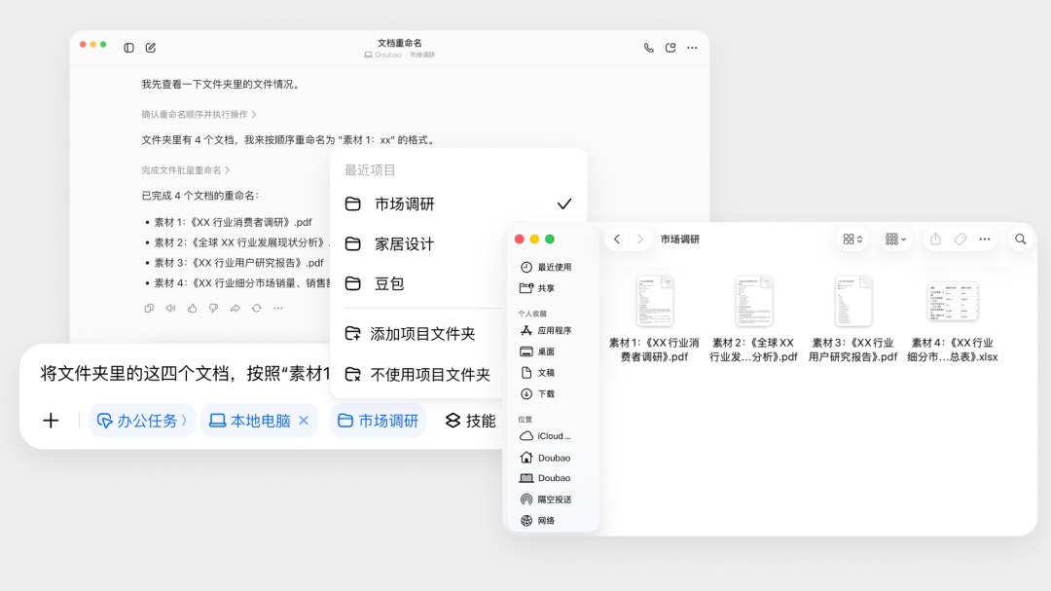Expand 完成文件批量重命名 step details
Image resolution: width=1051 pixels, height=591 pixels.
click(186, 170)
